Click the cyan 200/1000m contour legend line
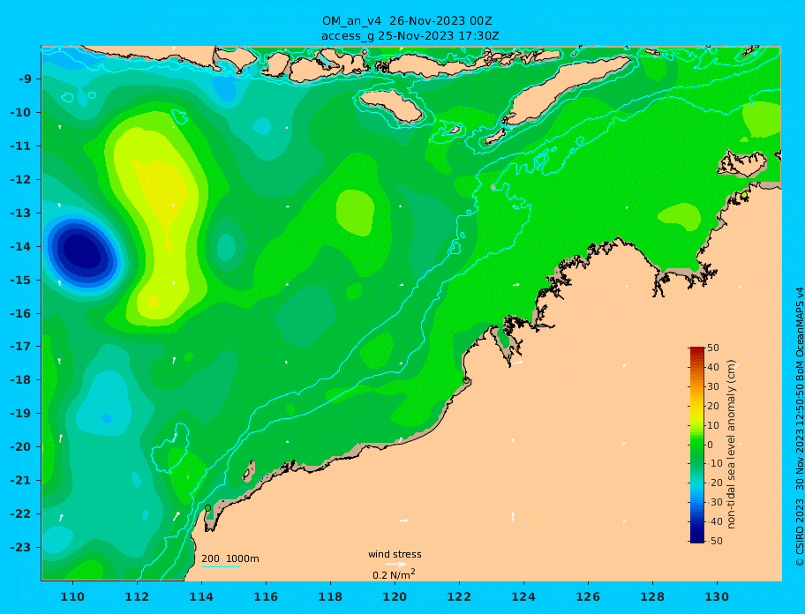The width and height of the screenshot is (805, 614). point(221,566)
